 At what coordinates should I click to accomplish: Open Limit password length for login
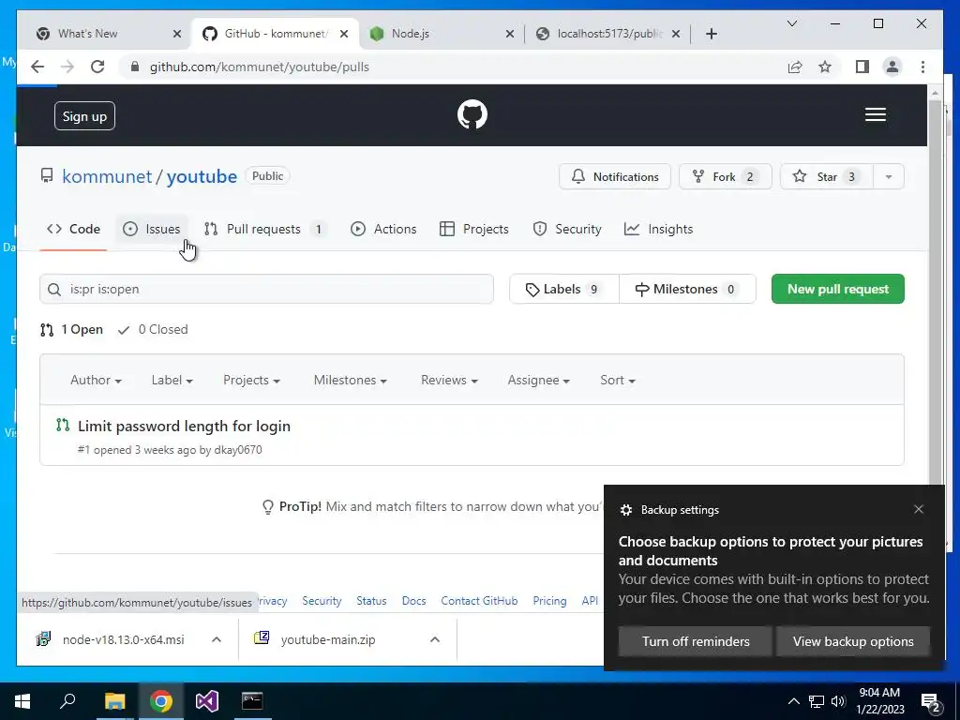point(184,427)
